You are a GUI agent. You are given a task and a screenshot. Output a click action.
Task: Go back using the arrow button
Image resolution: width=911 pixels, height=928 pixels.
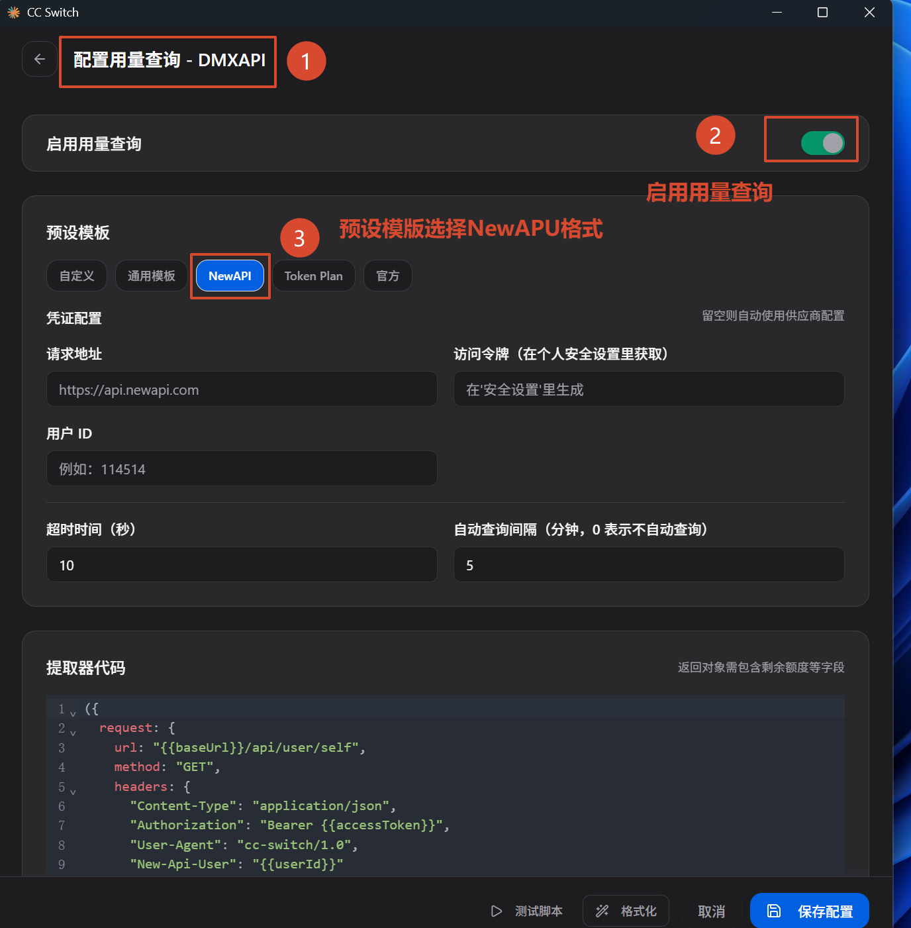[x=40, y=59]
